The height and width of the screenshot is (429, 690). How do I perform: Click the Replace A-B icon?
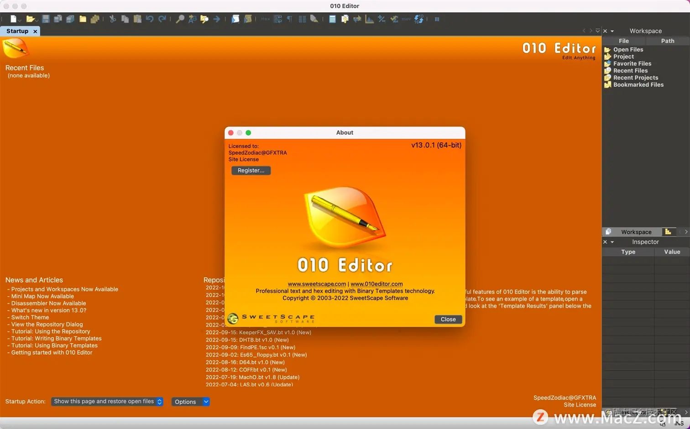[193, 19]
